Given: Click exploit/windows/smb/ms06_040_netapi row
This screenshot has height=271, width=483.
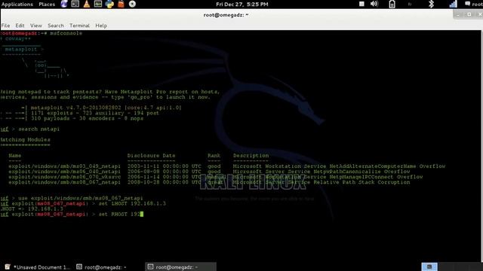Looking at the screenshot, I should [209, 172].
